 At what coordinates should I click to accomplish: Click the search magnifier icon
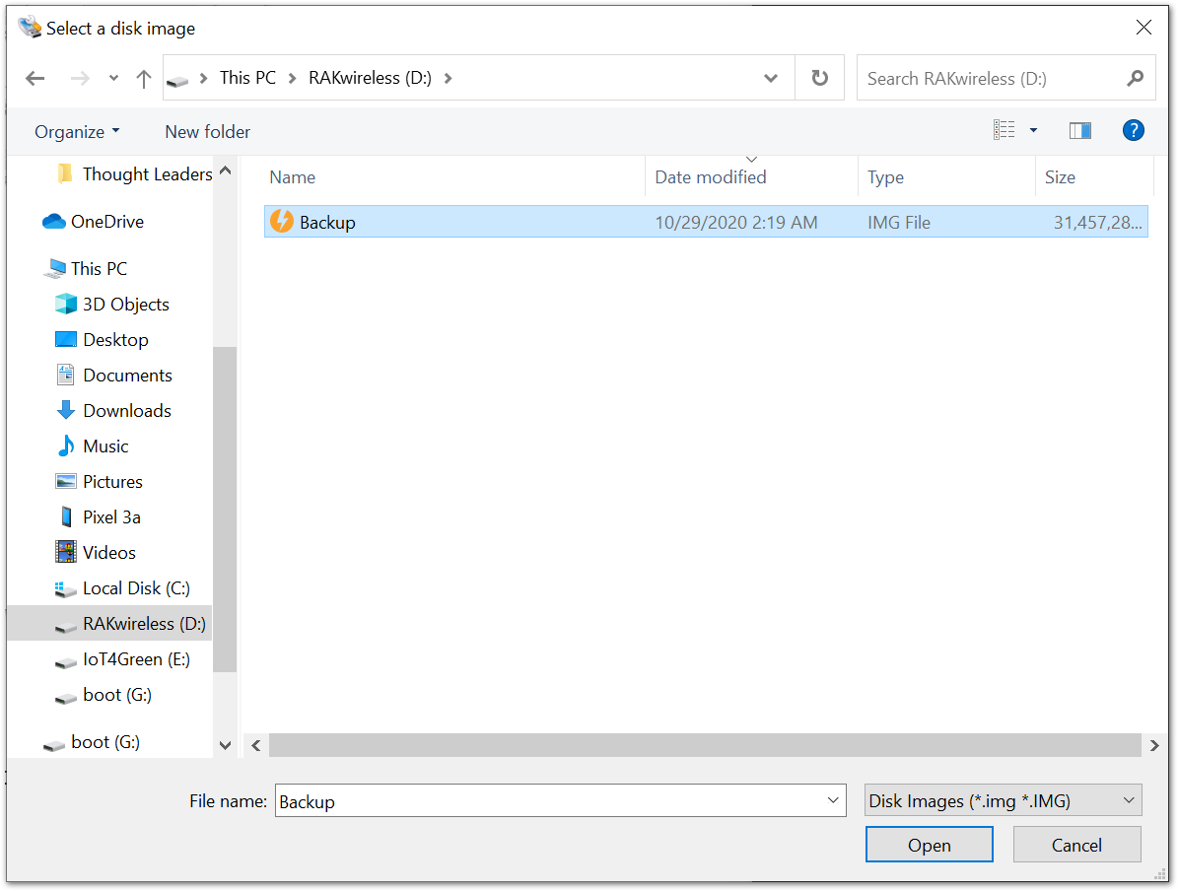pos(1136,78)
